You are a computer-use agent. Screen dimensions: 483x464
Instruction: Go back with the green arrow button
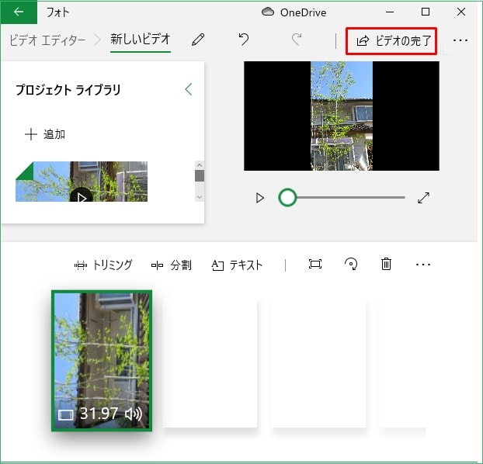(x=19, y=12)
